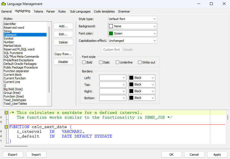Select the Public Package Procedure style
230x159 pixels.
[x=25, y=67]
